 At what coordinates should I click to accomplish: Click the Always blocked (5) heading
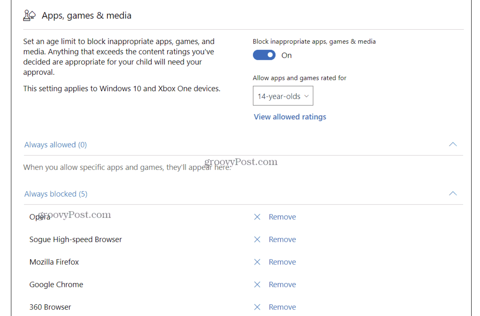coord(56,194)
